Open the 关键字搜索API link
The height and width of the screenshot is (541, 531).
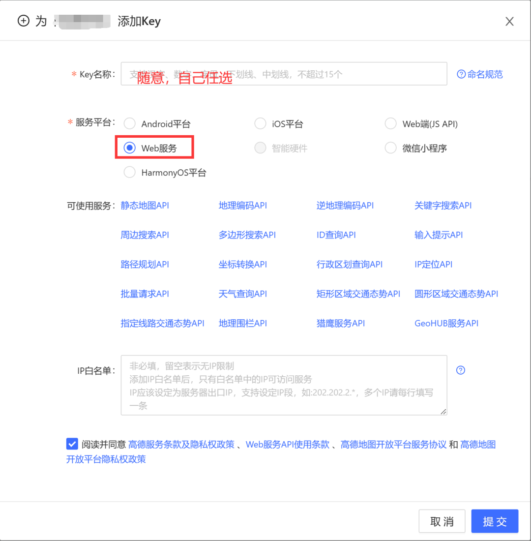[x=443, y=206]
